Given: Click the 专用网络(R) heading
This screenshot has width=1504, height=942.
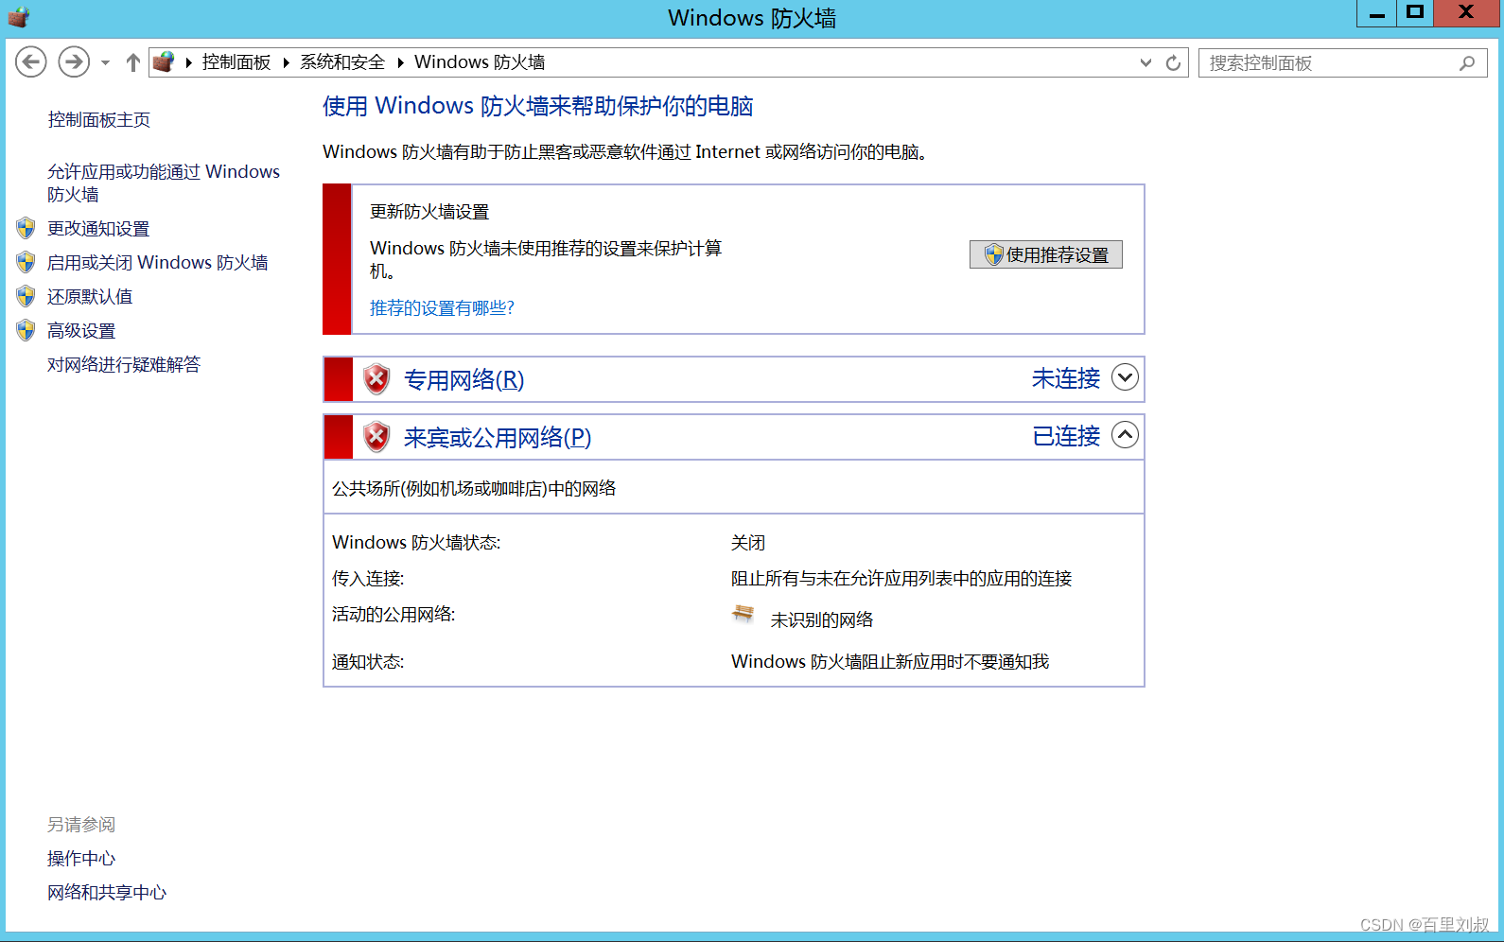Looking at the screenshot, I should (463, 379).
